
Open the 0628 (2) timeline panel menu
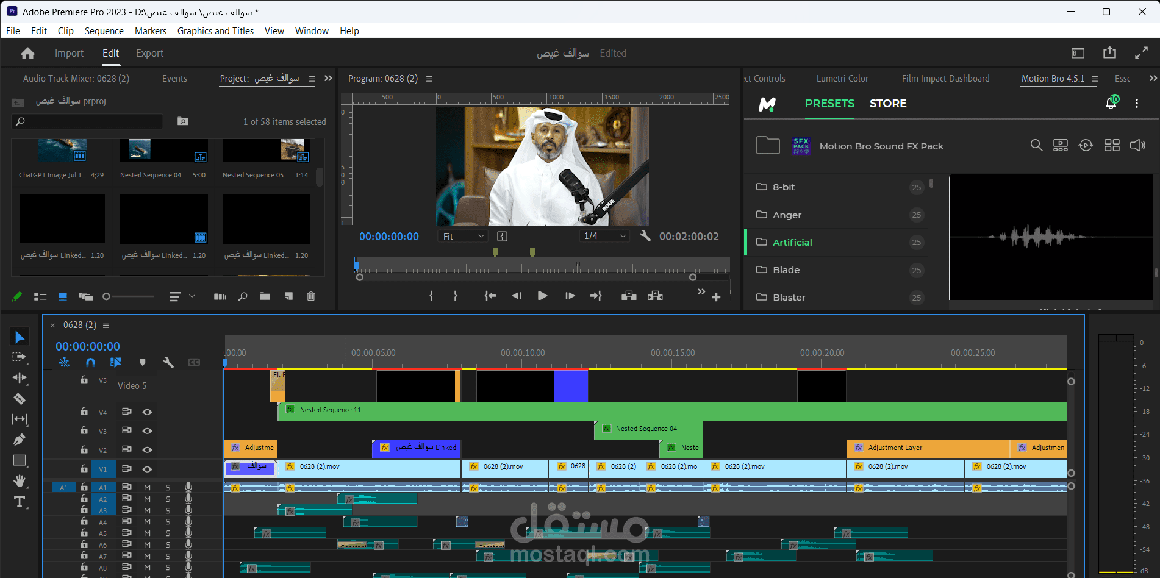click(x=106, y=325)
